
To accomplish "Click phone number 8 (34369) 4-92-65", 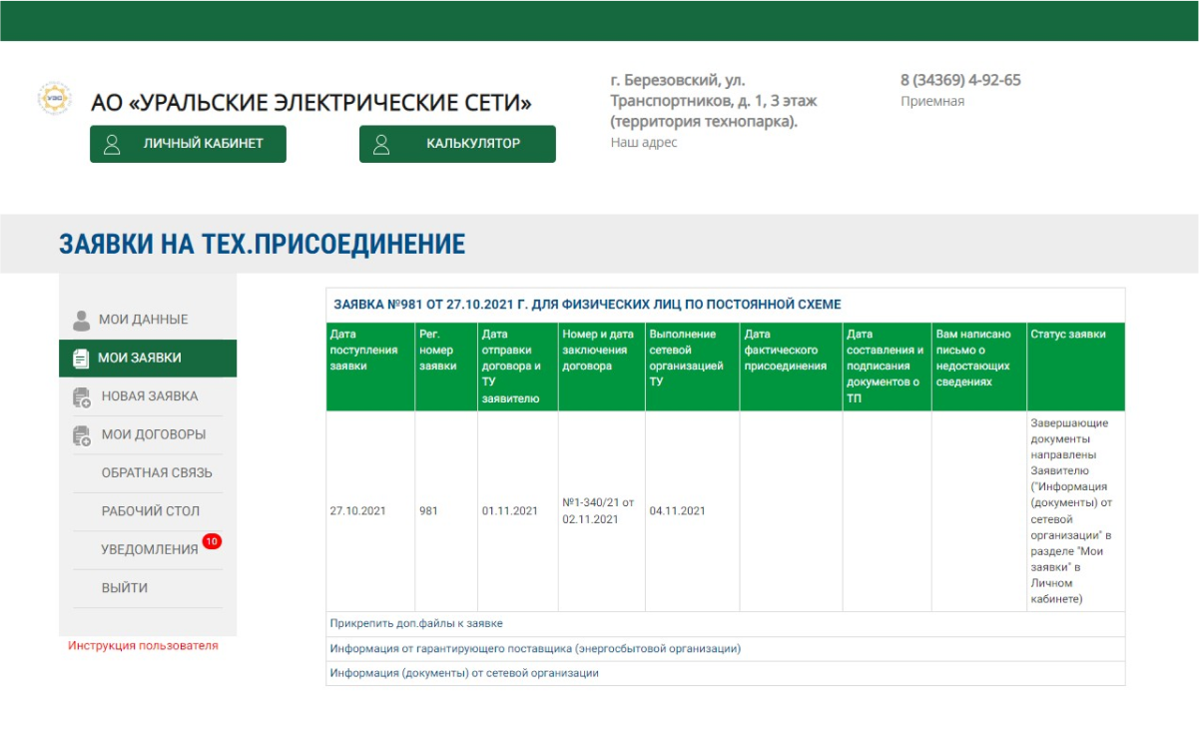I will (x=960, y=80).
